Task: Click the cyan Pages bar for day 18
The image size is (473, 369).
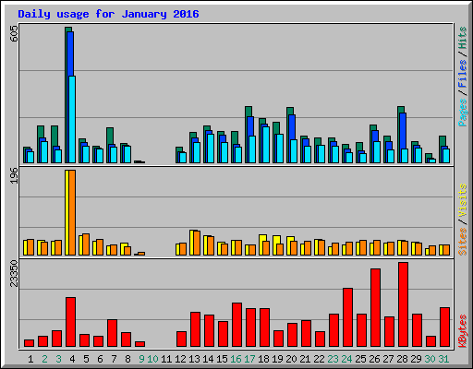Action: click(266, 145)
